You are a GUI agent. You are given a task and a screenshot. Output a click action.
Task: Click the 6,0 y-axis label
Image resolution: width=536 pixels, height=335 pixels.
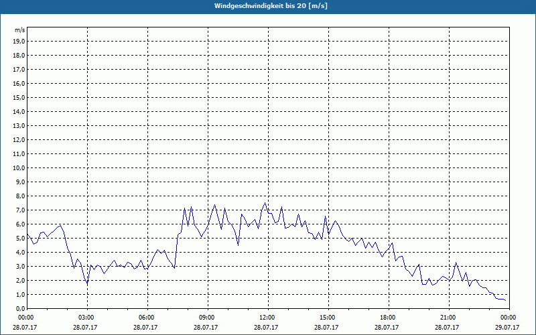point(20,224)
